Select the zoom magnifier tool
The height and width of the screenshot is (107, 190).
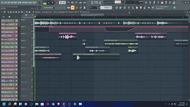tap(27, 12)
